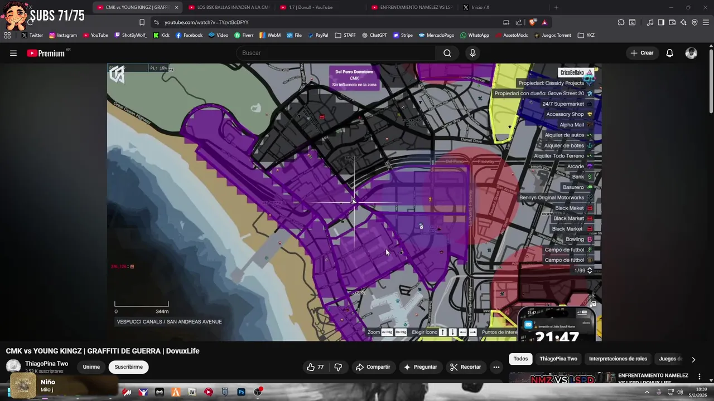Open the Twitter bookmark
The image size is (714, 401).
(x=32, y=35)
